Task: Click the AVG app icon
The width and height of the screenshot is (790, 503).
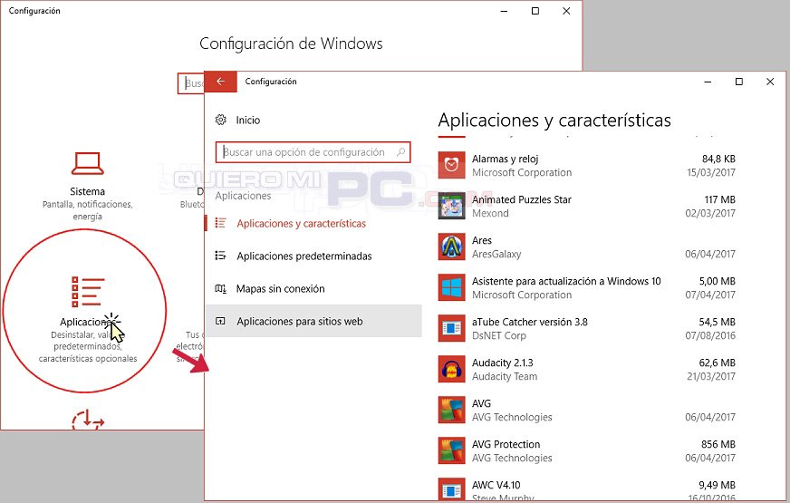Action: [x=451, y=410]
